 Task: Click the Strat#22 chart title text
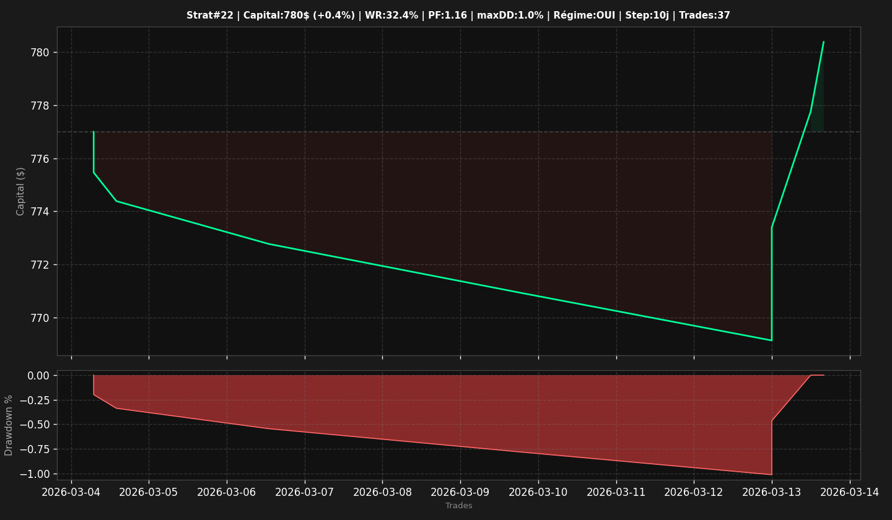458,15
